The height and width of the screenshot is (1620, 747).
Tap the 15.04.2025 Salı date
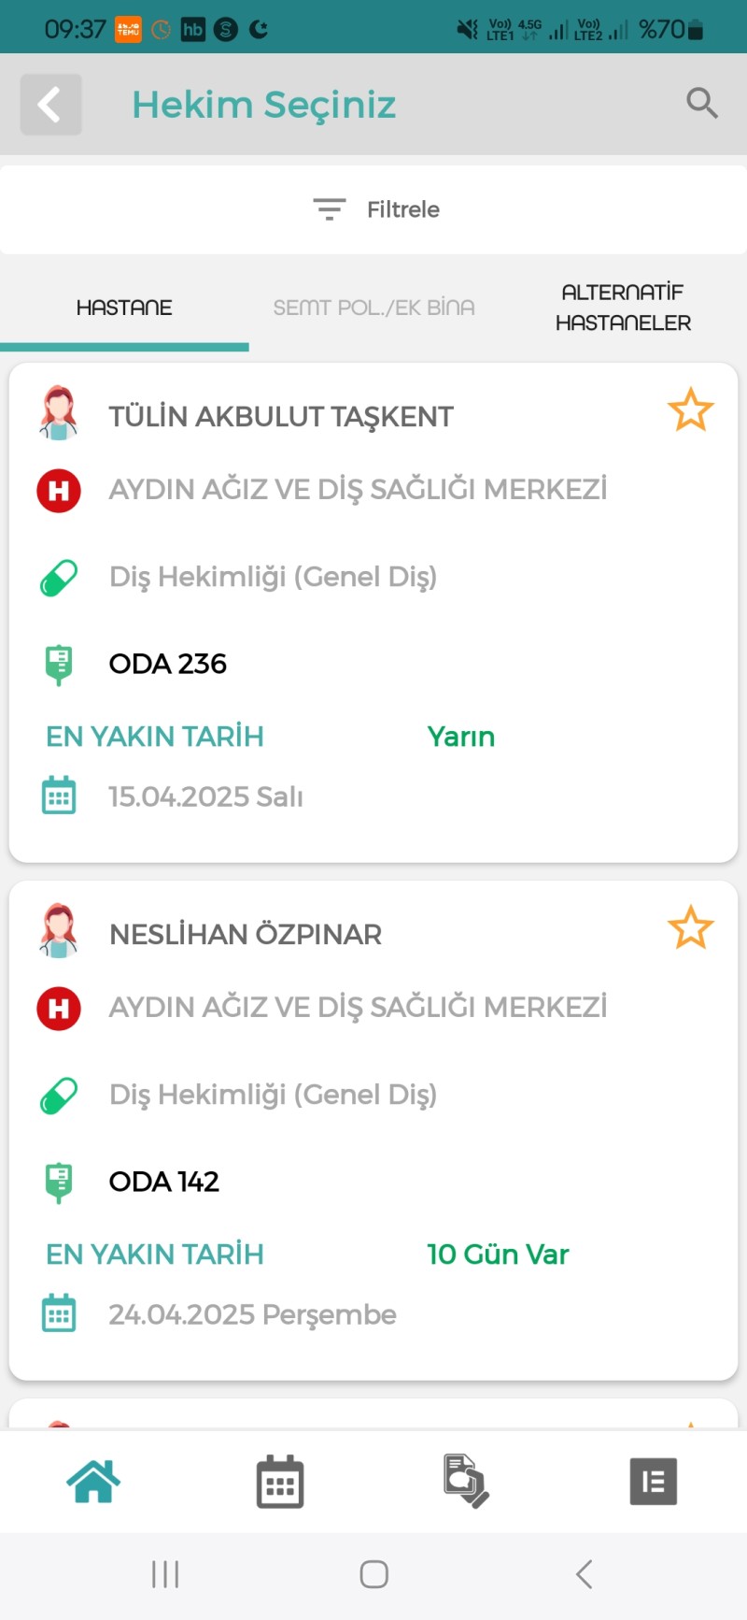coord(205,796)
